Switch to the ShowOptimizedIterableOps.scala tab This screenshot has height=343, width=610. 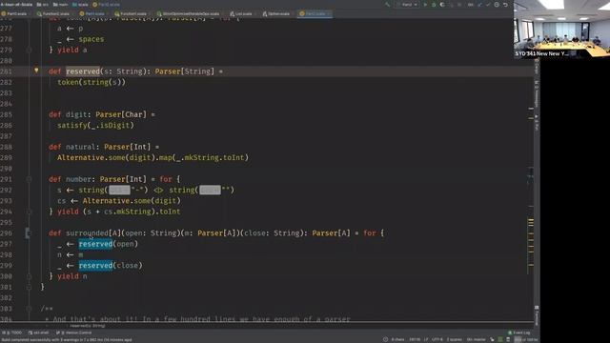pos(189,13)
